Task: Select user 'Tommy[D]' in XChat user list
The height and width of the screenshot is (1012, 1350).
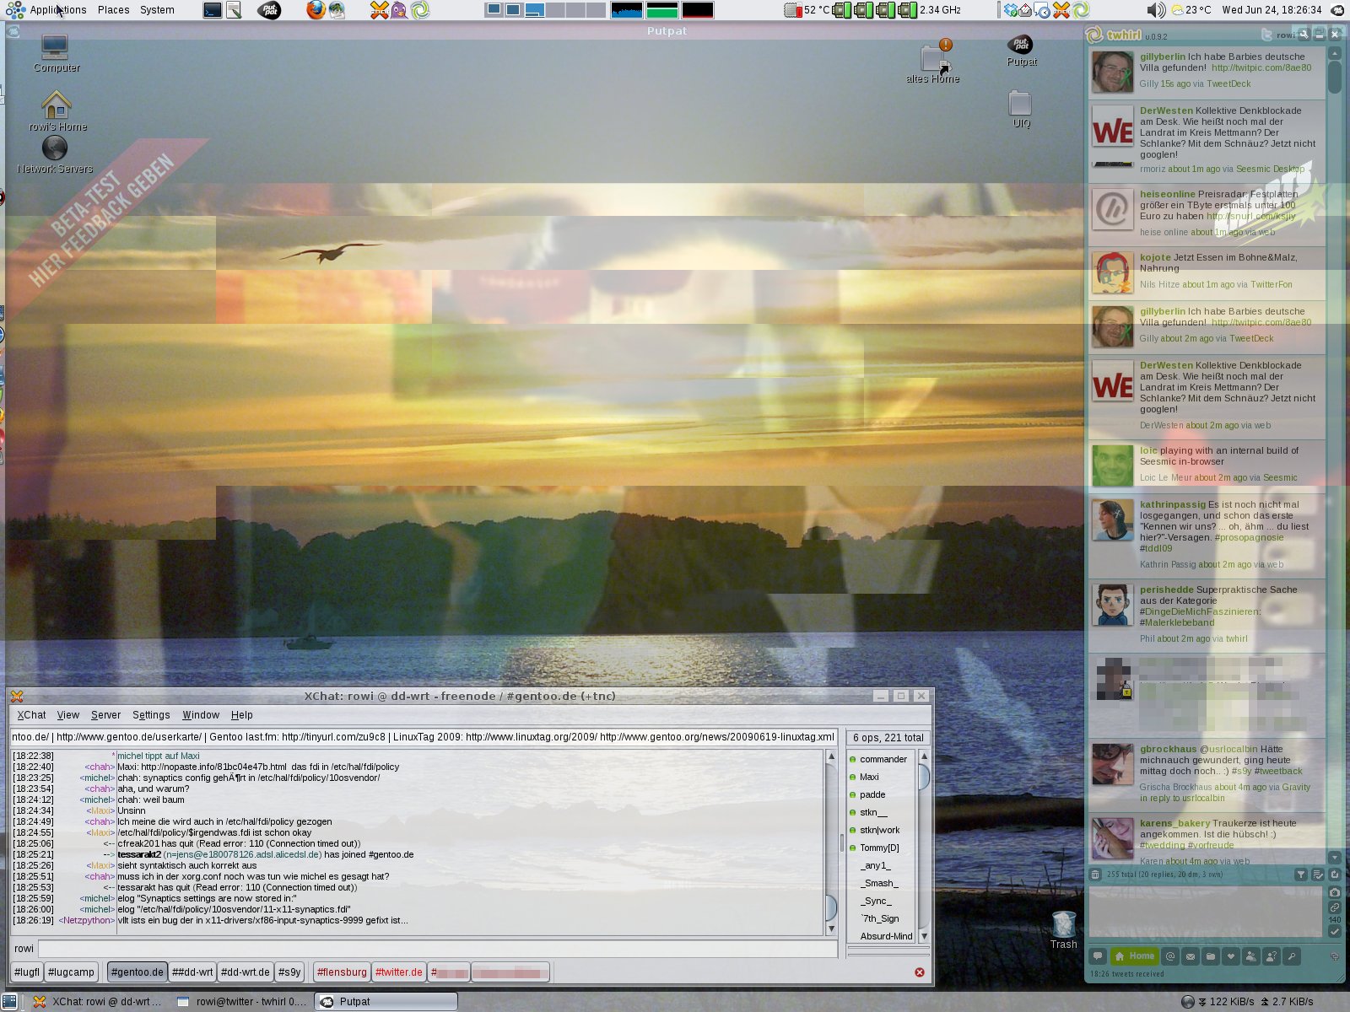Action: point(879,848)
